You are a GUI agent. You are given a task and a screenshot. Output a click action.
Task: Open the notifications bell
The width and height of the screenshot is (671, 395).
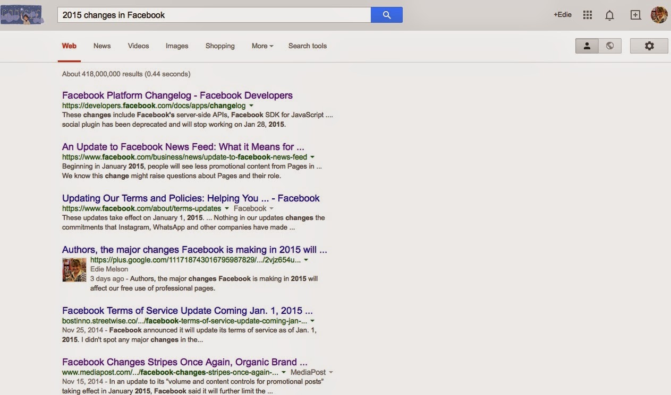click(610, 15)
